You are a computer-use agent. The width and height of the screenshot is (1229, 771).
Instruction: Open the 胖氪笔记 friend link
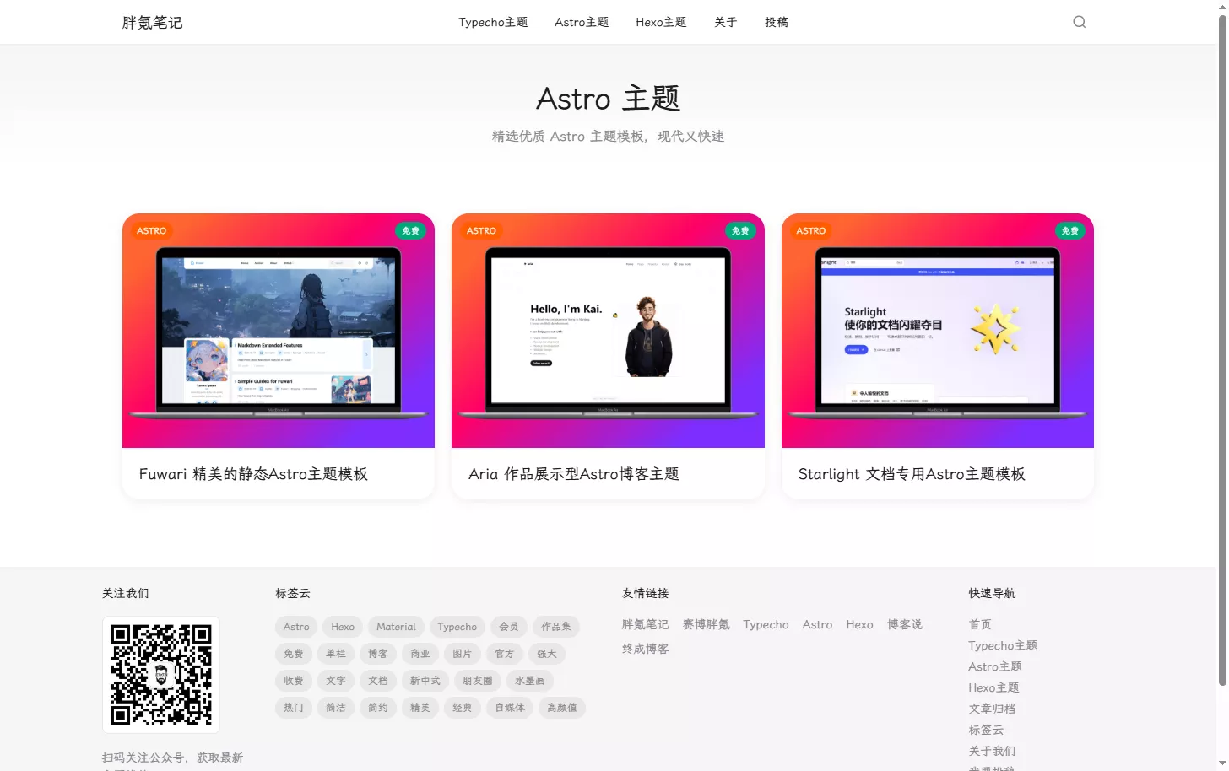pos(646,625)
